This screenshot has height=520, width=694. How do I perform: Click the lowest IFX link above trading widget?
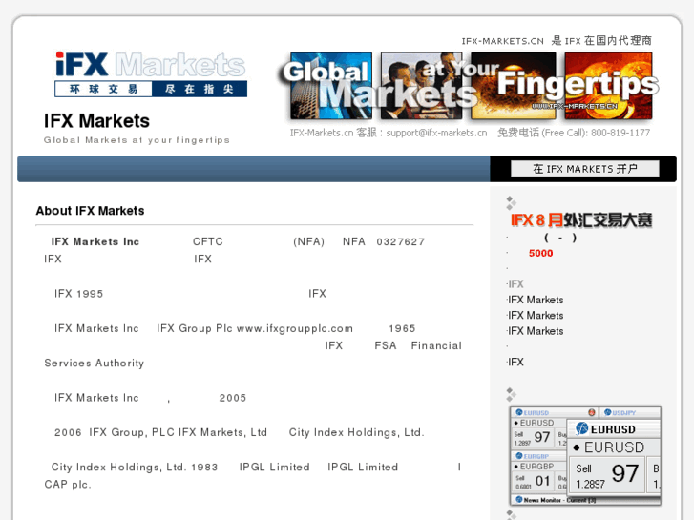click(515, 363)
